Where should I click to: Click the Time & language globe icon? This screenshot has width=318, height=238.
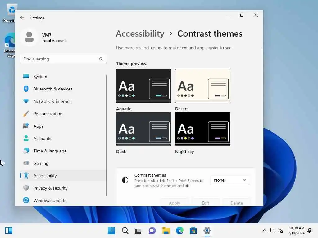click(26, 151)
